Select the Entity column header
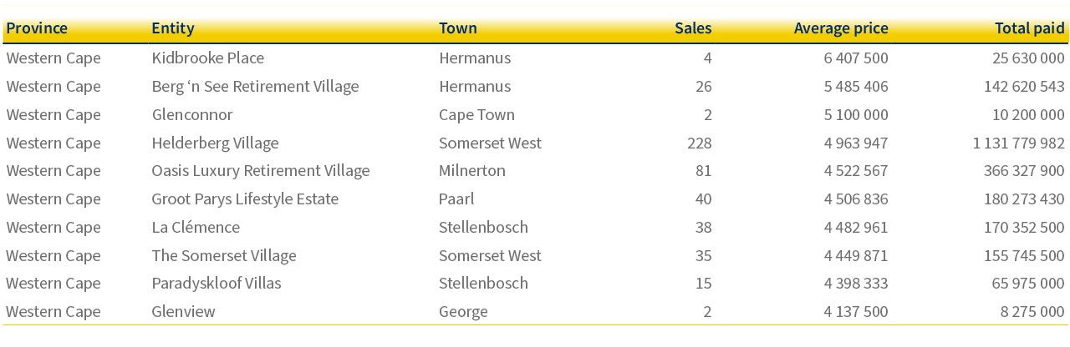Screen dimensions: 1070x347 click(x=173, y=28)
